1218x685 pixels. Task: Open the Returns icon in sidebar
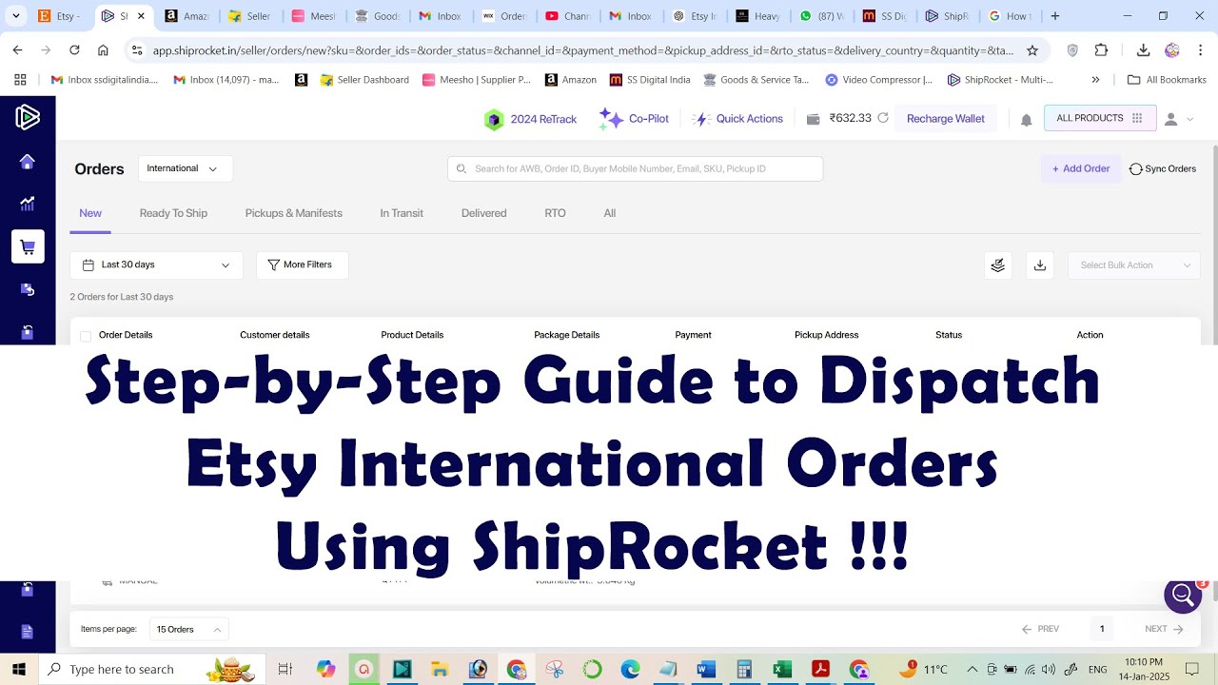[28, 289]
